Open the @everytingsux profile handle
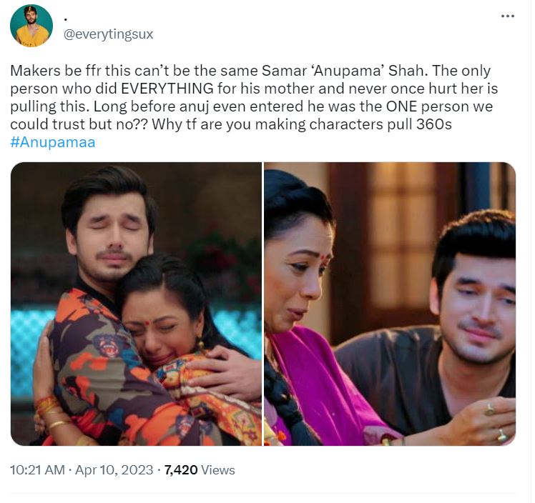The height and width of the screenshot is (503, 535). click(x=109, y=34)
